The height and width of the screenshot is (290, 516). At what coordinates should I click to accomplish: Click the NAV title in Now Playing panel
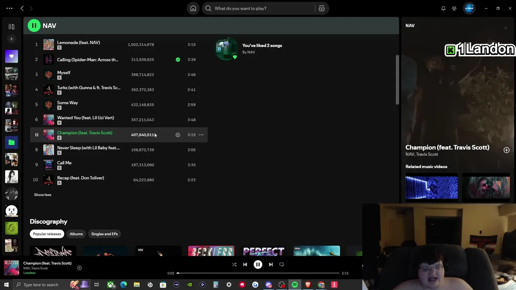pos(410,25)
